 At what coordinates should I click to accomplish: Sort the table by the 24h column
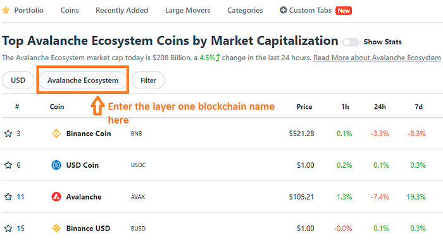[x=380, y=106]
